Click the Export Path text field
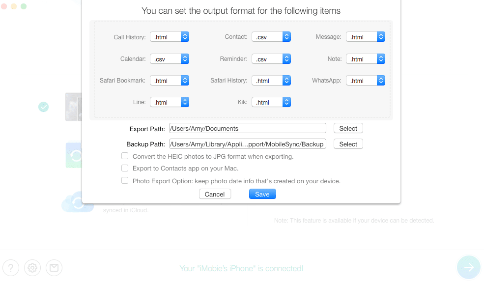484x283 pixels. point(248,128)
